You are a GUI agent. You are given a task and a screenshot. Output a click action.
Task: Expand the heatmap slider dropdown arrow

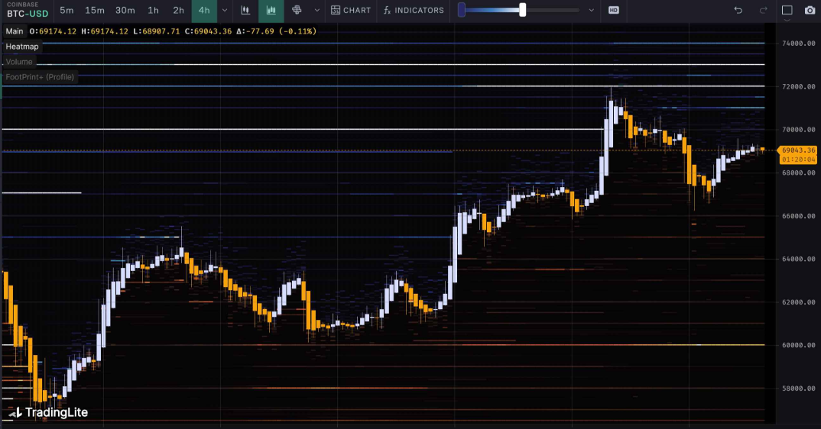[591, 11]
